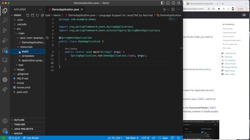This screenshot has width=250, height=140.
Task: Click Live Share in the status bar
Action: 31,138
